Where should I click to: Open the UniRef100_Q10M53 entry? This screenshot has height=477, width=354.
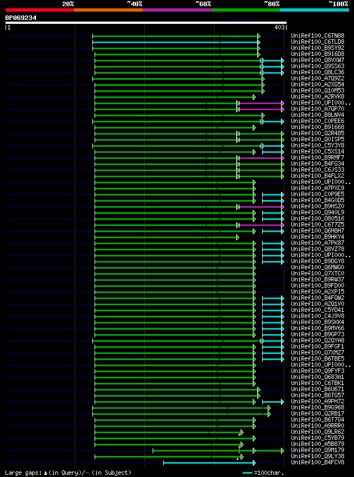[317, 90]
